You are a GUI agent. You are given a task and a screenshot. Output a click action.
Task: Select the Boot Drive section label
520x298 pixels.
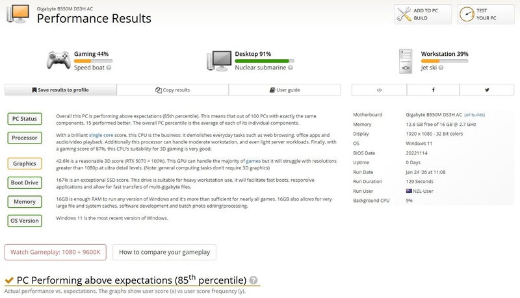pos(25,183)
